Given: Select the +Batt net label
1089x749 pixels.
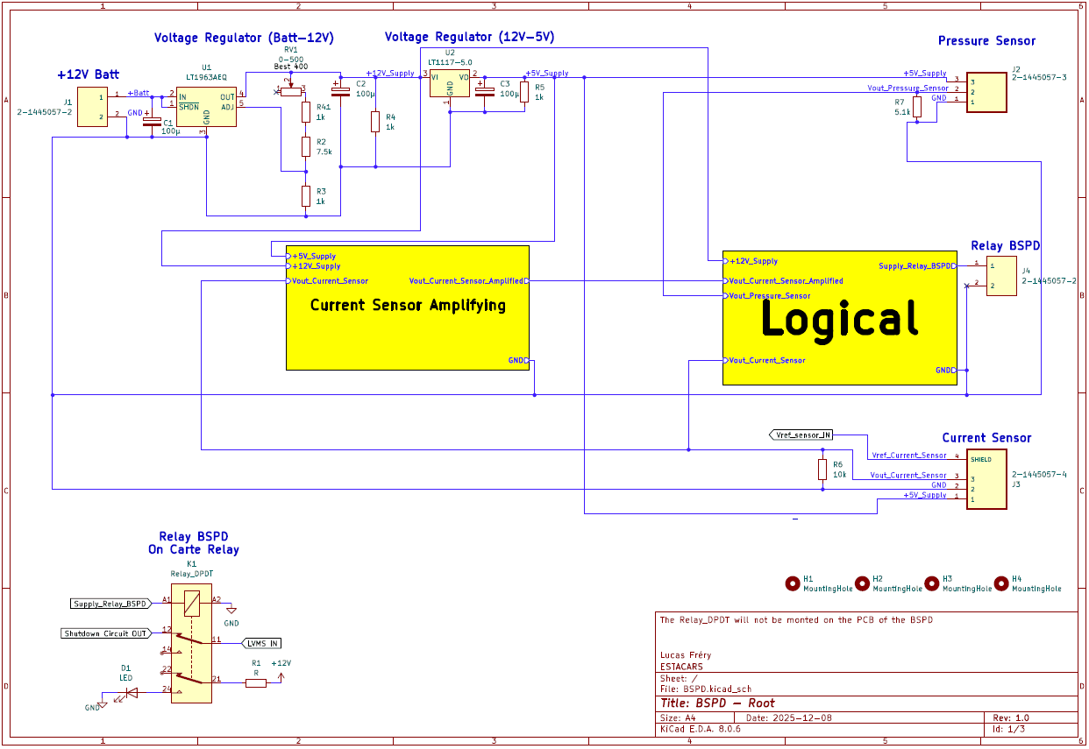Looking at the screenshot, I should click(x=139, y=93).
